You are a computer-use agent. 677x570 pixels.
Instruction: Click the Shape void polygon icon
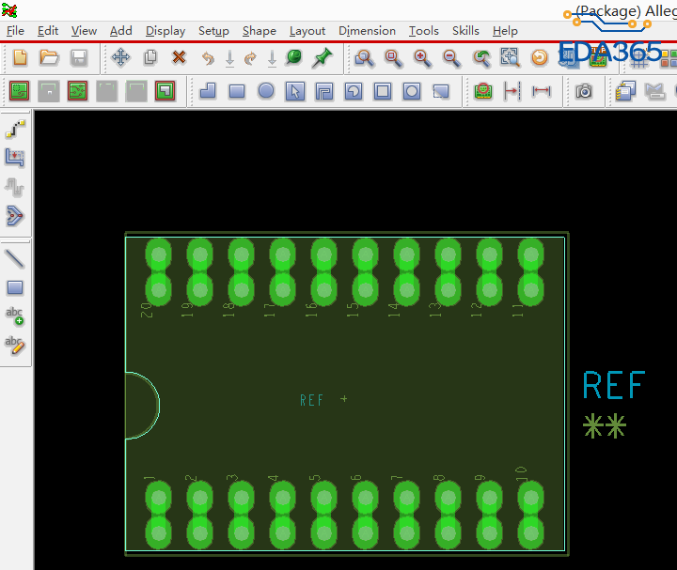pyautogui.click(x=324, y=91)
